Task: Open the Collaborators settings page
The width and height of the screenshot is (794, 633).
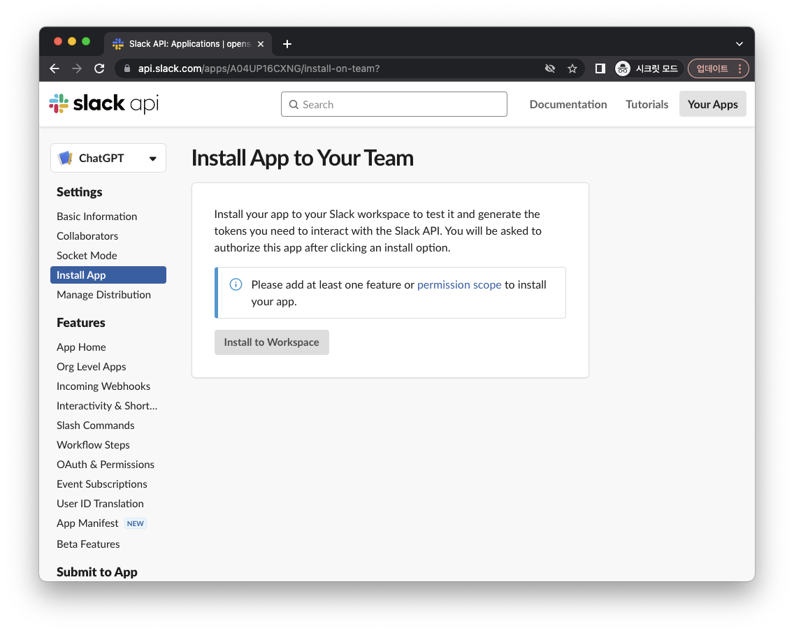Action: click(87, 235)
